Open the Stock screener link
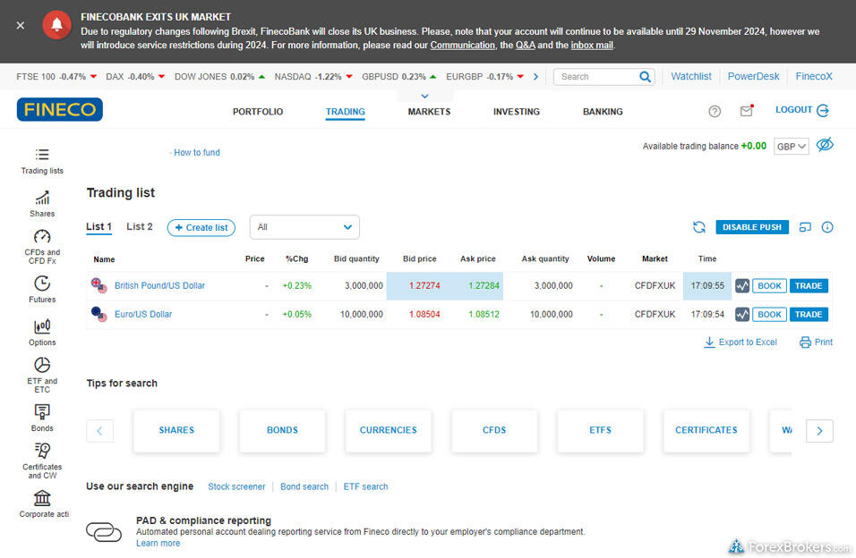This screenshot has height=558, width=856. (x=236, y=486)
